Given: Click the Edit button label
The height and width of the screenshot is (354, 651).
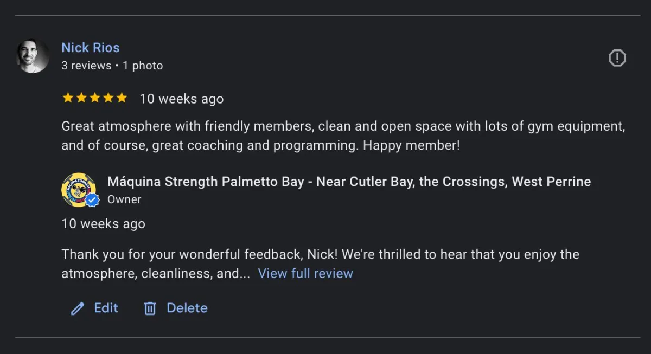Looking at the screenshot, I should 106,308.
